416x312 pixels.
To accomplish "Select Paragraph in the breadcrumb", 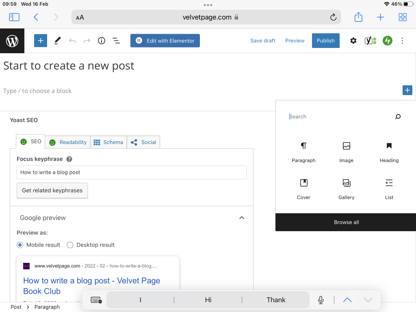I will pyautogui.click(x=47, y=307).
